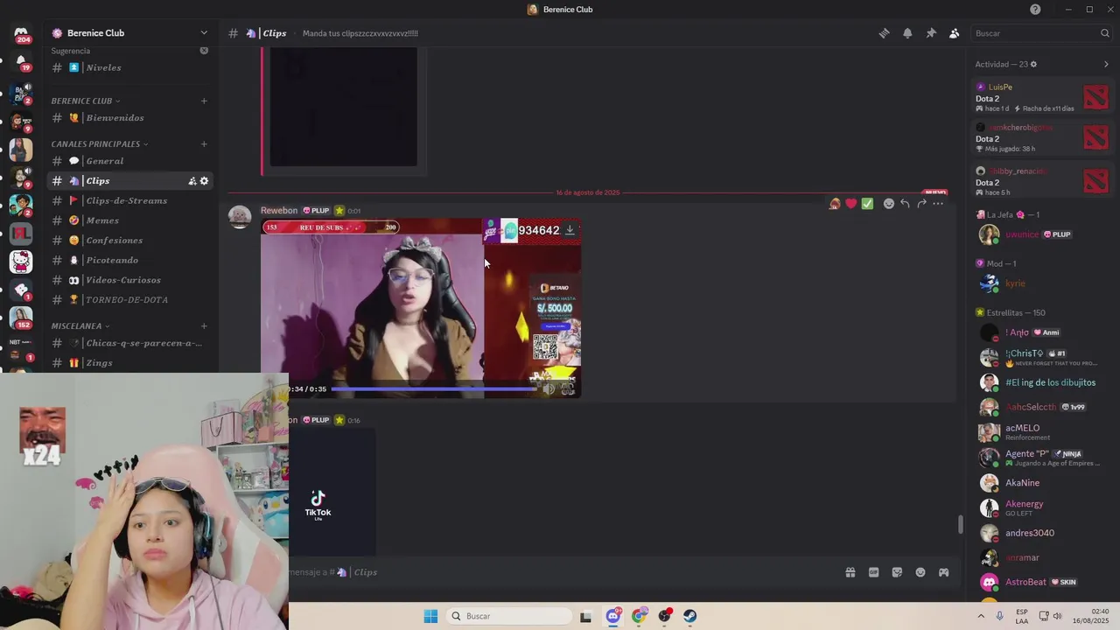Dismiss the Sugerencia suggestion with X
This screenshot has width=1120, height=630.
[x=204, y=51]
